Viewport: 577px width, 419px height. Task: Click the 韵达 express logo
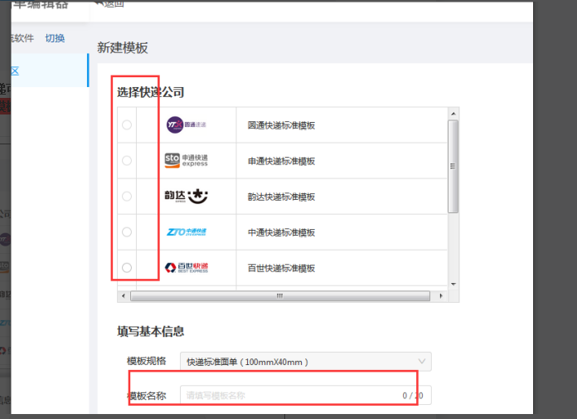click(186, 197)
